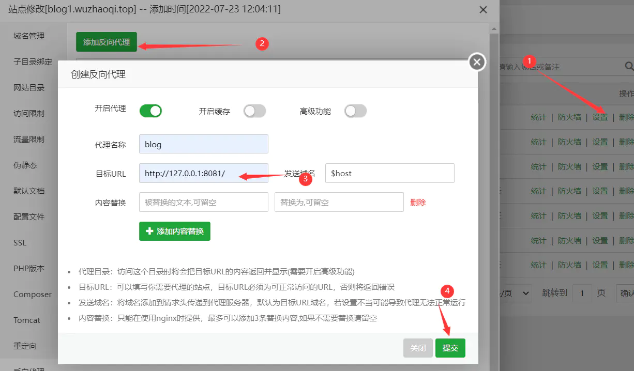Click the X to close site modification dialog
This screenshot has height=371, width=634.
point(484,9)
